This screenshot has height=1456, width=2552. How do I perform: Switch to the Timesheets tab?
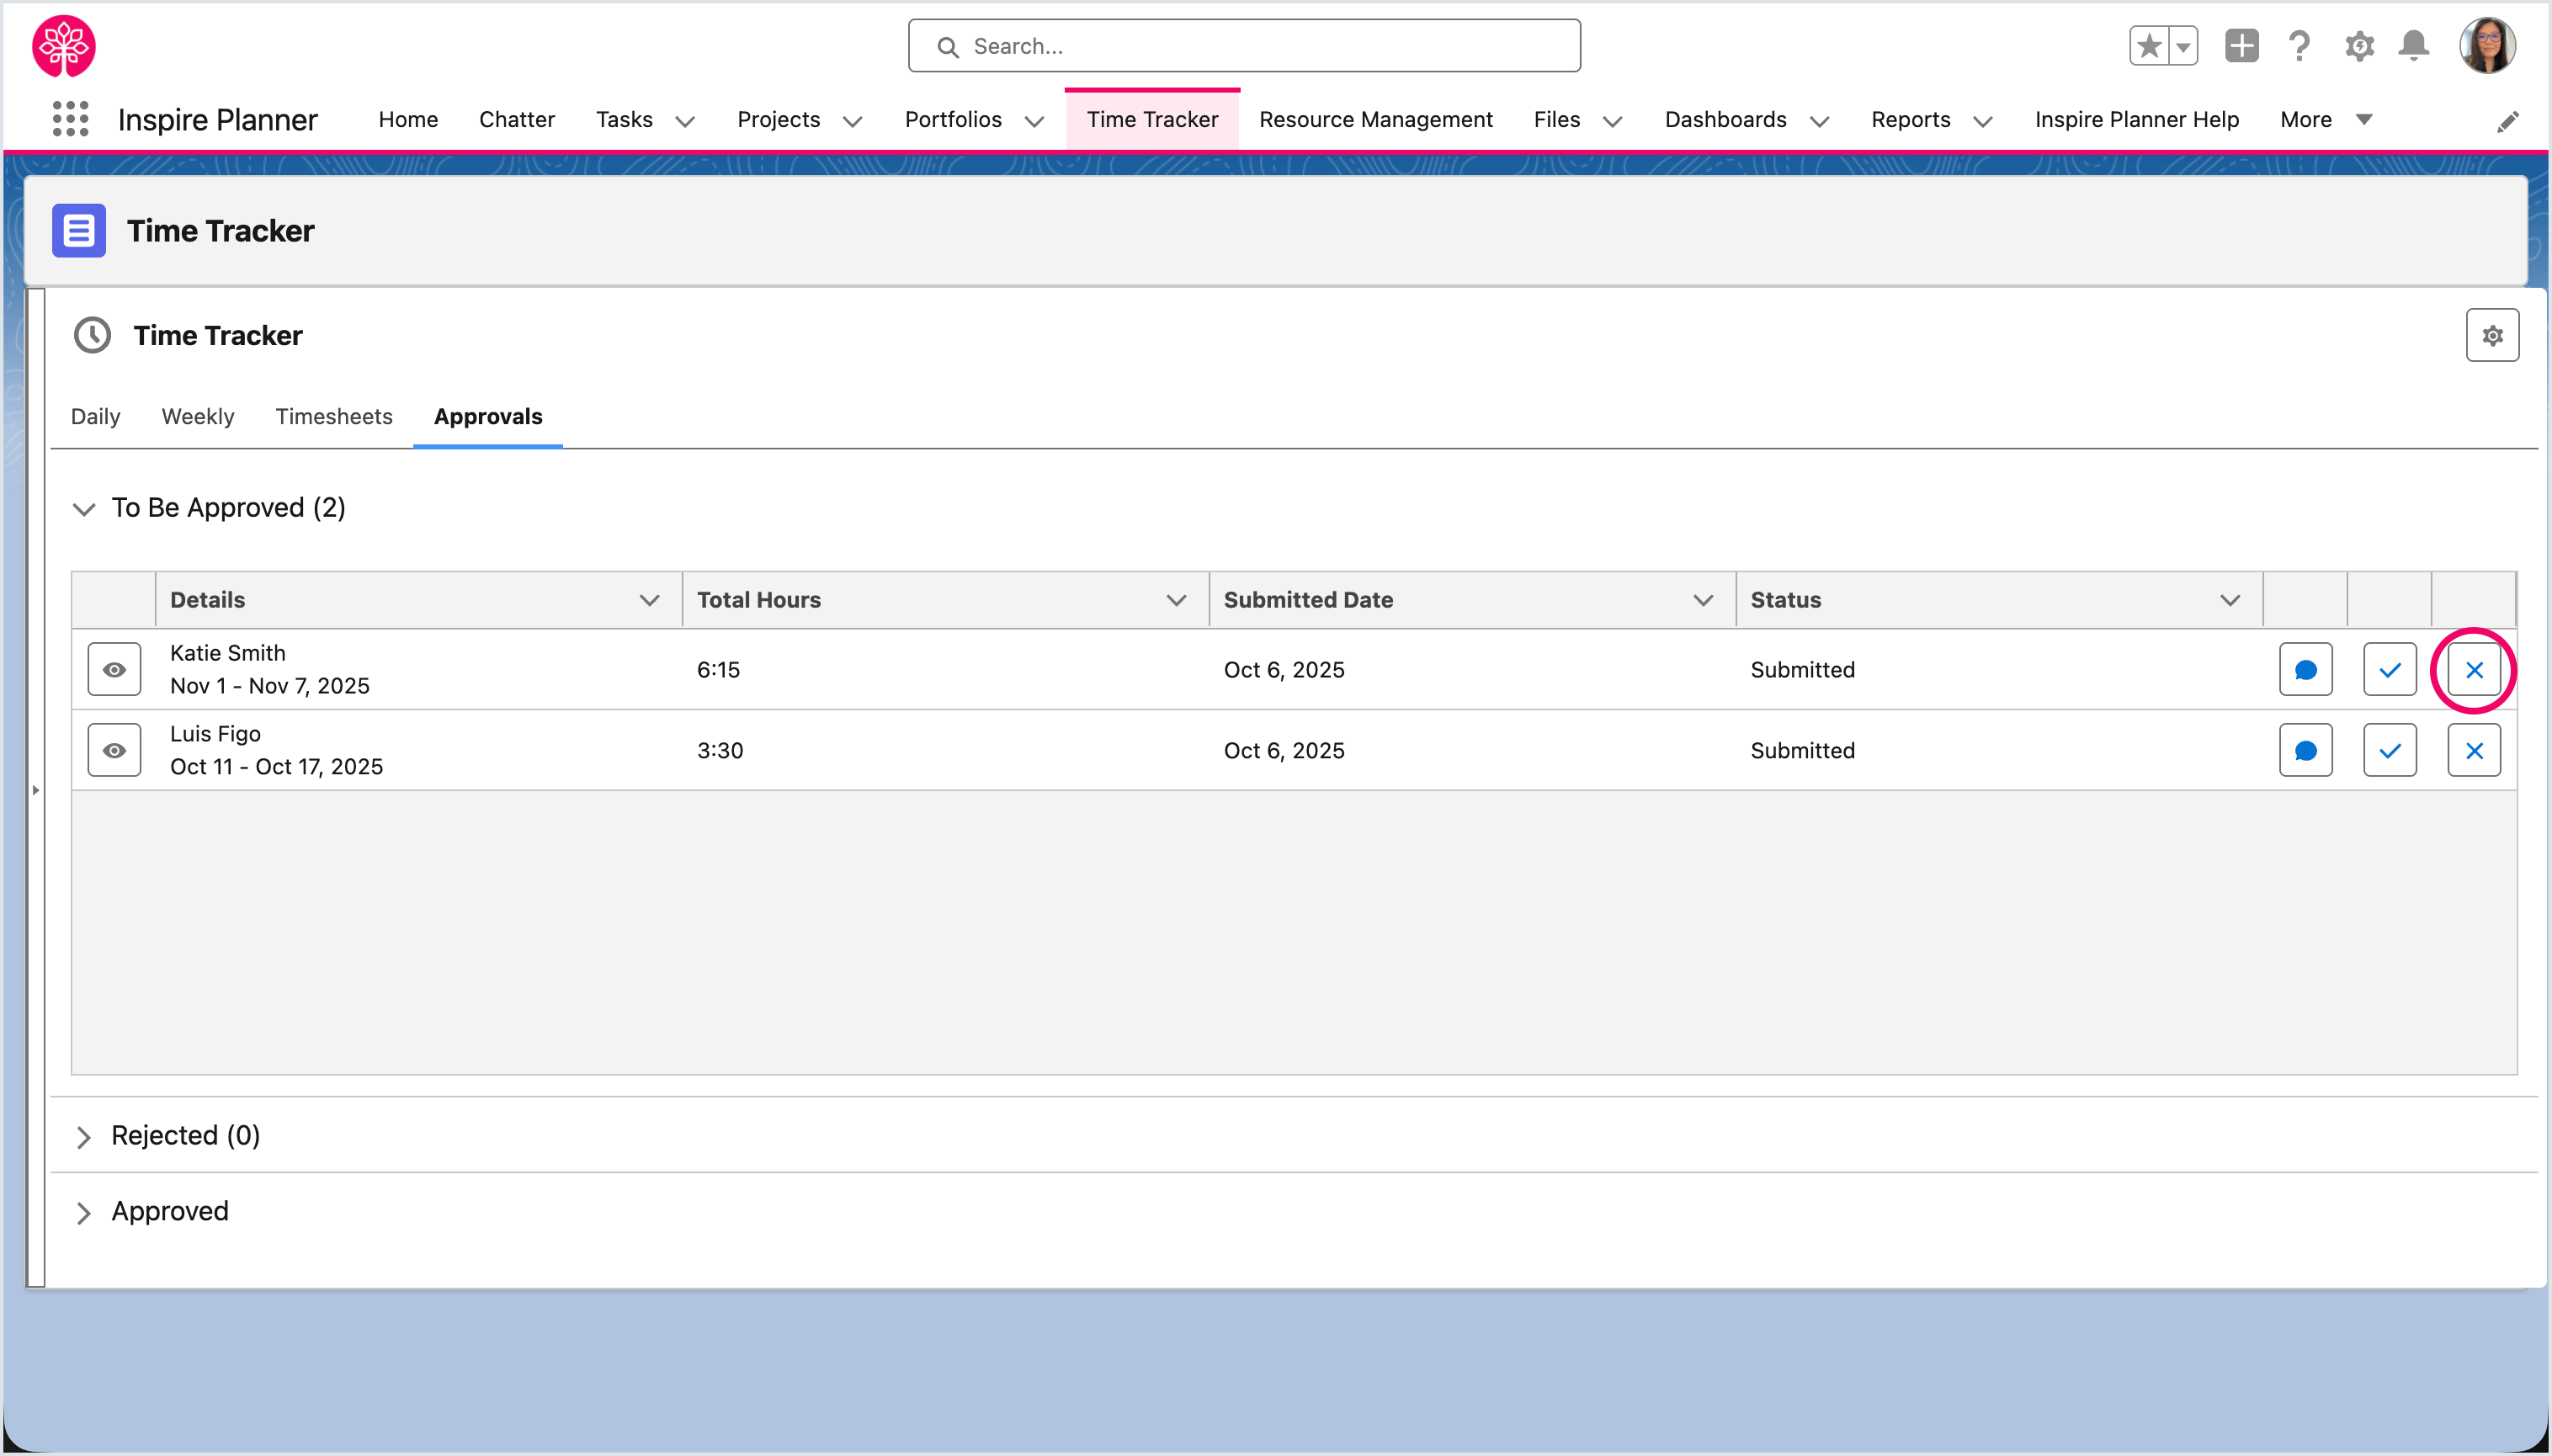334,417
